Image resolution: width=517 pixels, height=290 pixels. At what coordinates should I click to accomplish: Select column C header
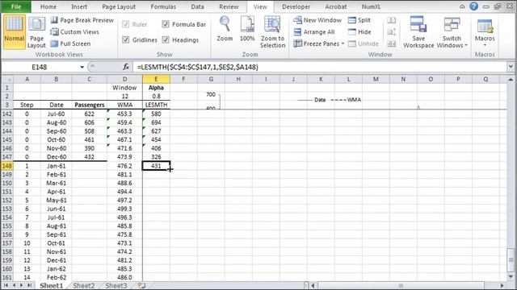point(89,79)
